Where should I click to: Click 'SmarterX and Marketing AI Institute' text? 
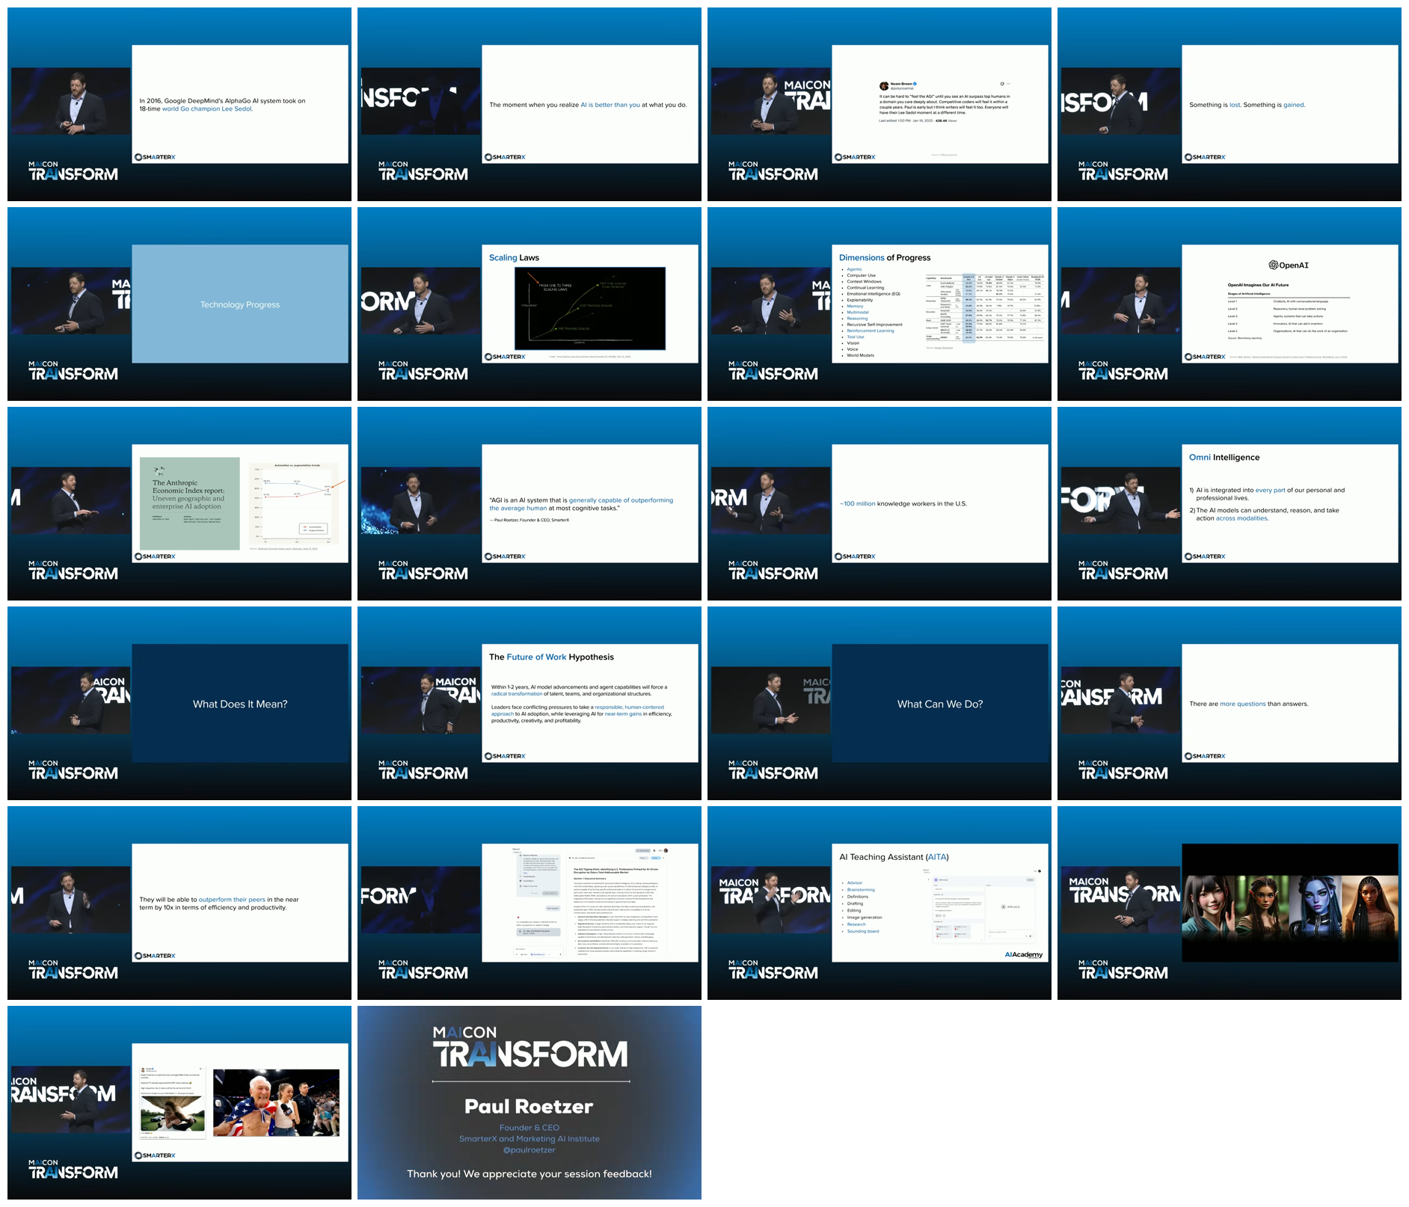pyautogui.click(x=529, y=1139)
